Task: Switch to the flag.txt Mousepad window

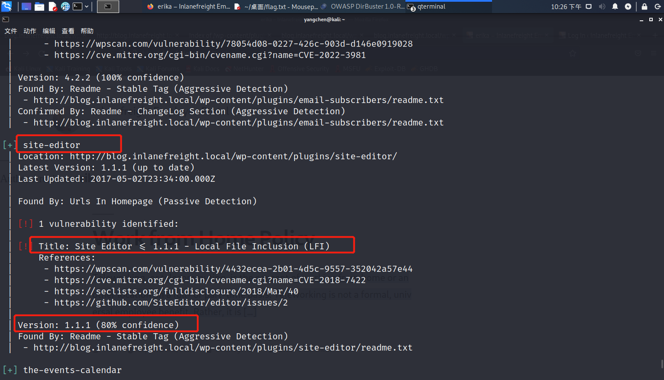Action: coord(276,6)
